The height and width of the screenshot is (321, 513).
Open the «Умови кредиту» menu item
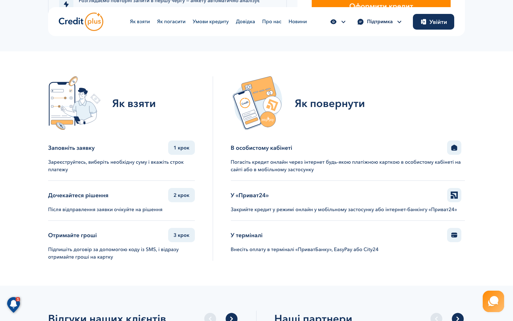(x=211, y=21)
